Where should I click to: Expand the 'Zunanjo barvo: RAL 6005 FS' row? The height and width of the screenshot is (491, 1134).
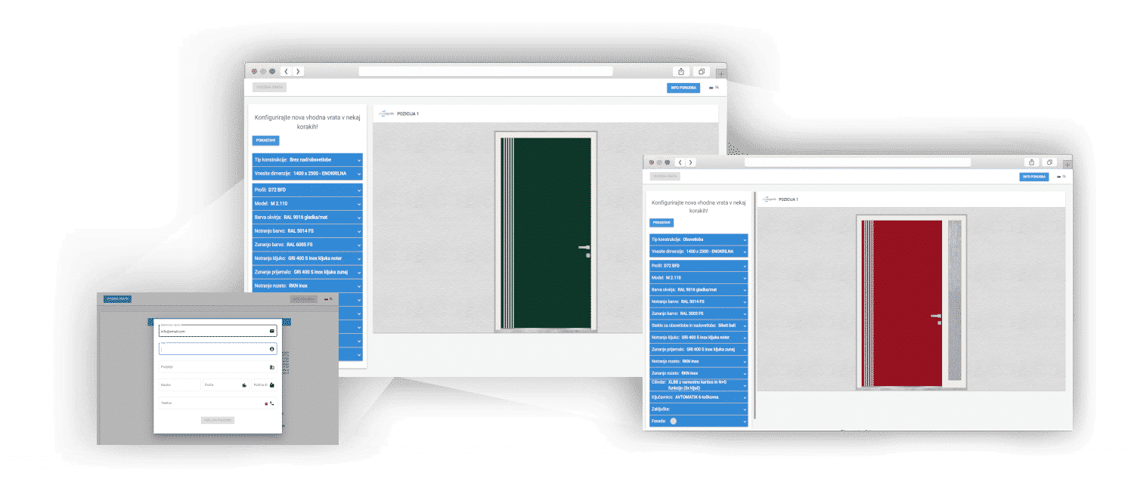(x=307, y=244)
